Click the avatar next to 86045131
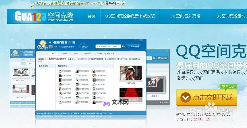Image resolution: width=247 pixels, height=128 pixels. click(x=77, y=76)
